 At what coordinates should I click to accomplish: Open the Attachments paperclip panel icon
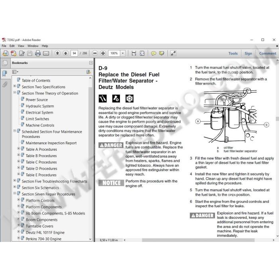click(x=5, y=84)
